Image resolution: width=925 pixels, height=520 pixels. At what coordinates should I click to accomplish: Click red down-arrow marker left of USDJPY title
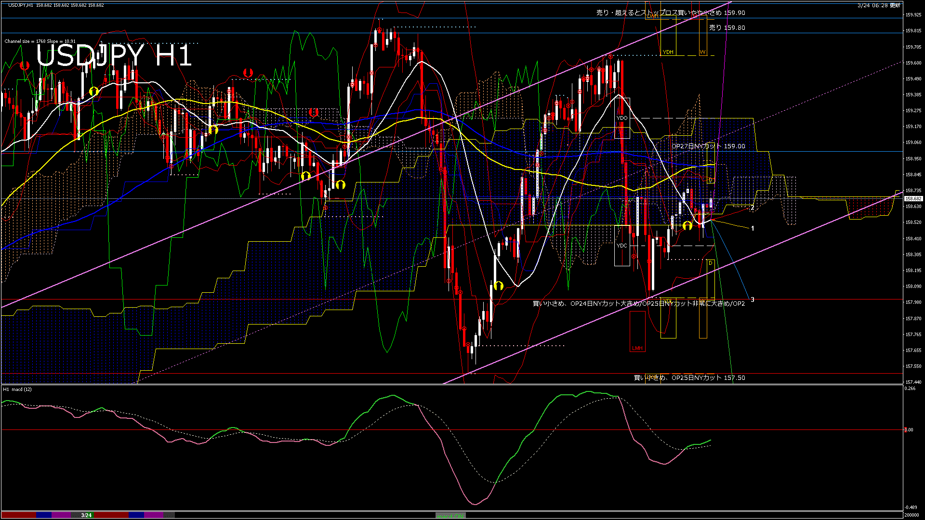pos(24,66)
